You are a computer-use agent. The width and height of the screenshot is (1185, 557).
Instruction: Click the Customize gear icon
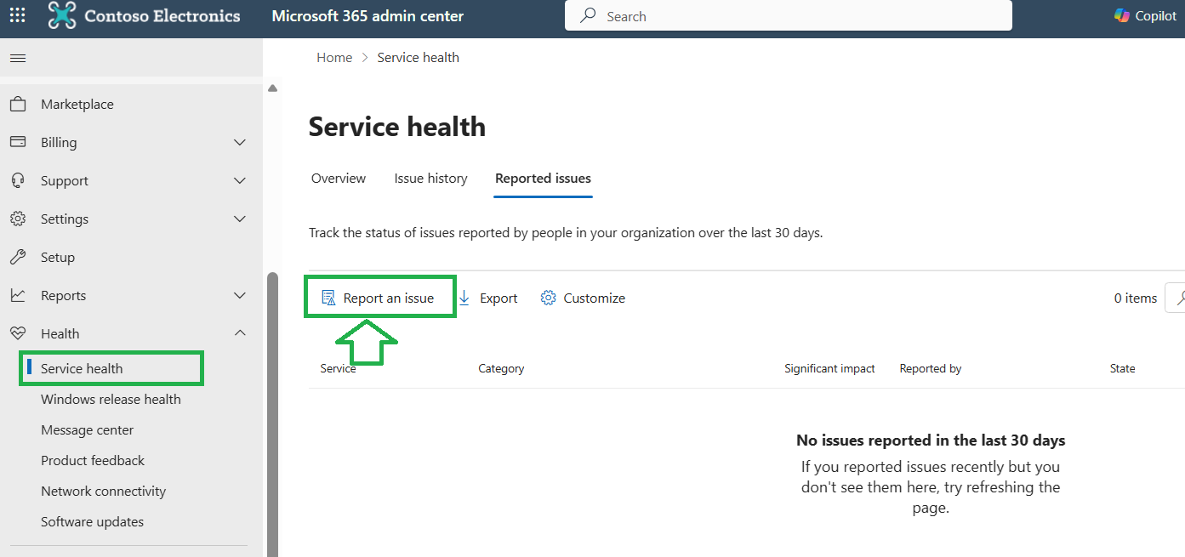point(549,298)
